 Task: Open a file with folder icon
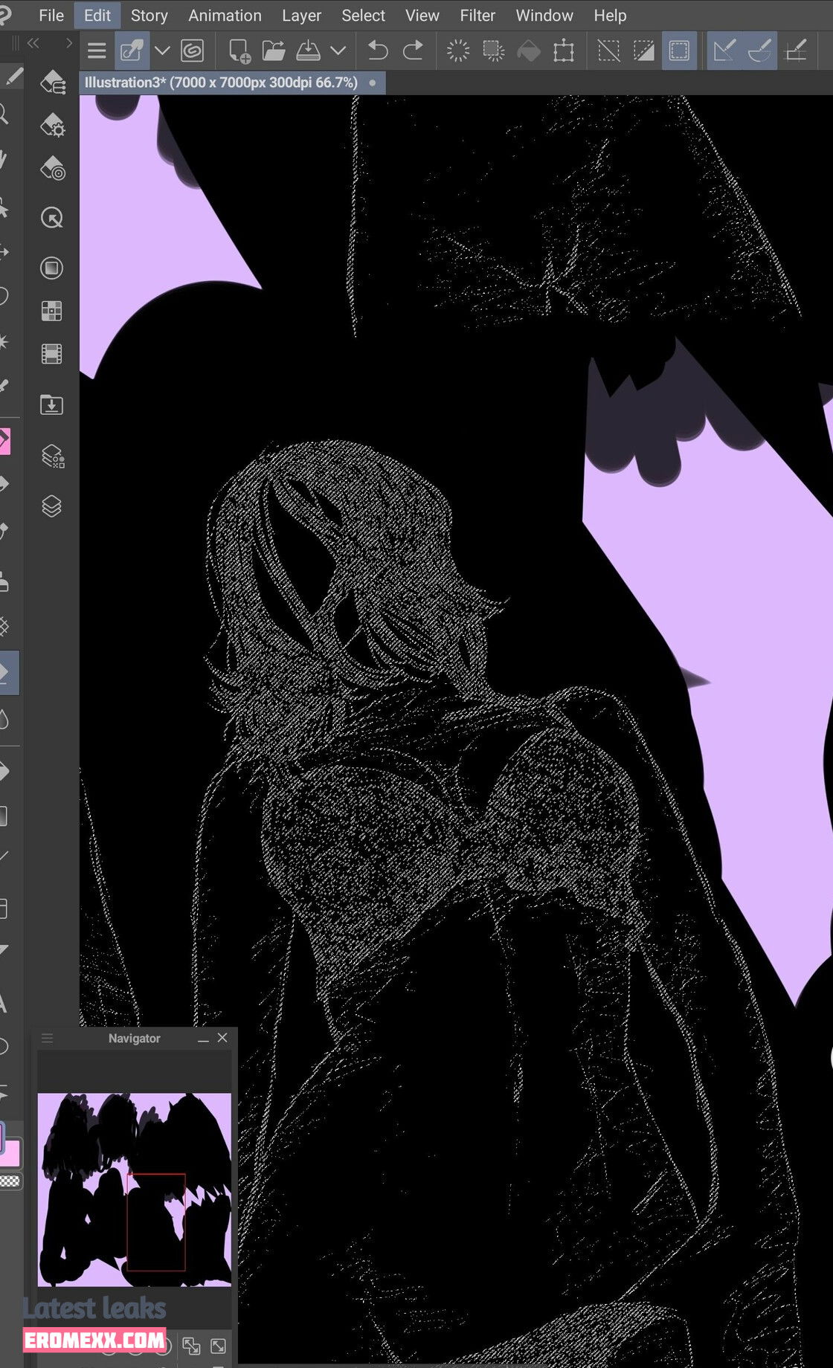pyautogui.click(x=274, y=51)
